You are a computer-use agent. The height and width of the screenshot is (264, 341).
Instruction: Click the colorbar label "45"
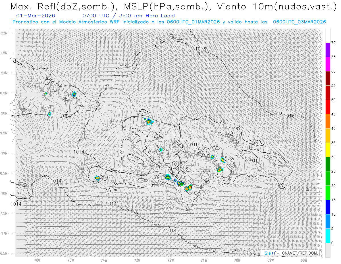[x=333, y=114]
